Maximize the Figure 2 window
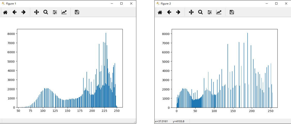This screenshot has height=124, width=291. (276, 4)
